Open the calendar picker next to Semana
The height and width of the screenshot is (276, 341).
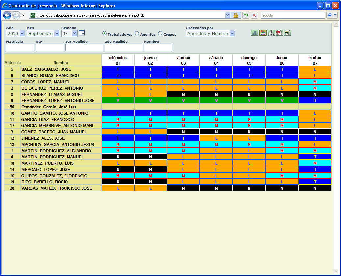(x=82, y=33)
